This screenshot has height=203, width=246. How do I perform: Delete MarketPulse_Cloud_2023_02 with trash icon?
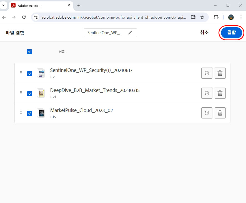pos(220,113)
